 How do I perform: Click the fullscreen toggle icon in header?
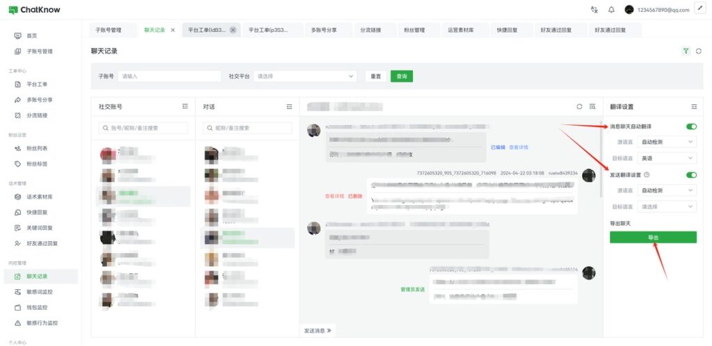click(699, 9)
